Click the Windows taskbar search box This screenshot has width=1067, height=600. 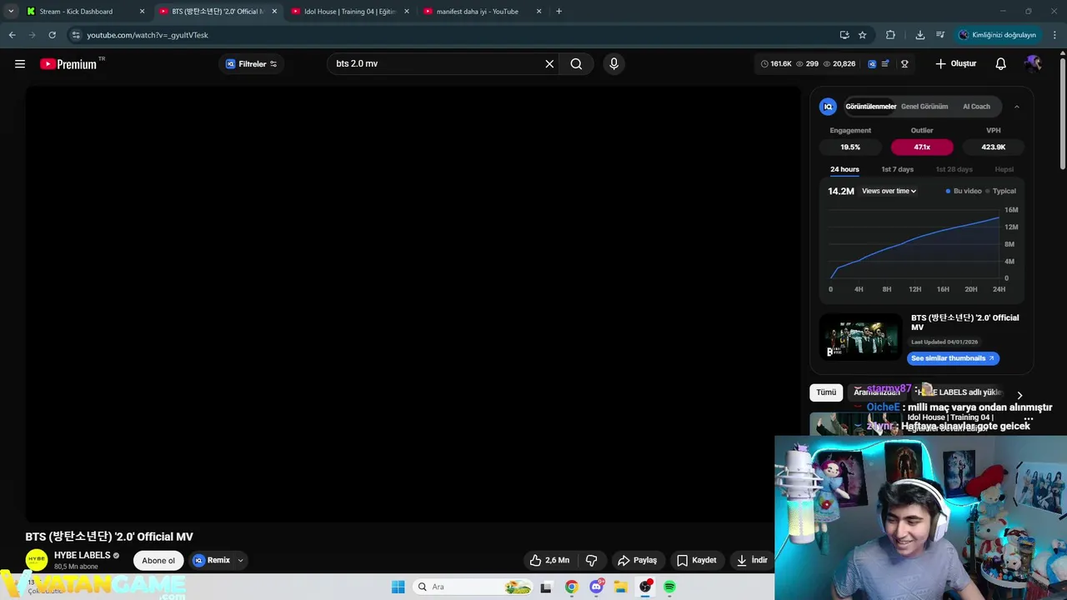point(473,587)
